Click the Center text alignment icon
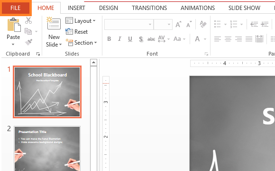Image resolution: width=275 pixels, height=171 pixels. pos(228,39)
